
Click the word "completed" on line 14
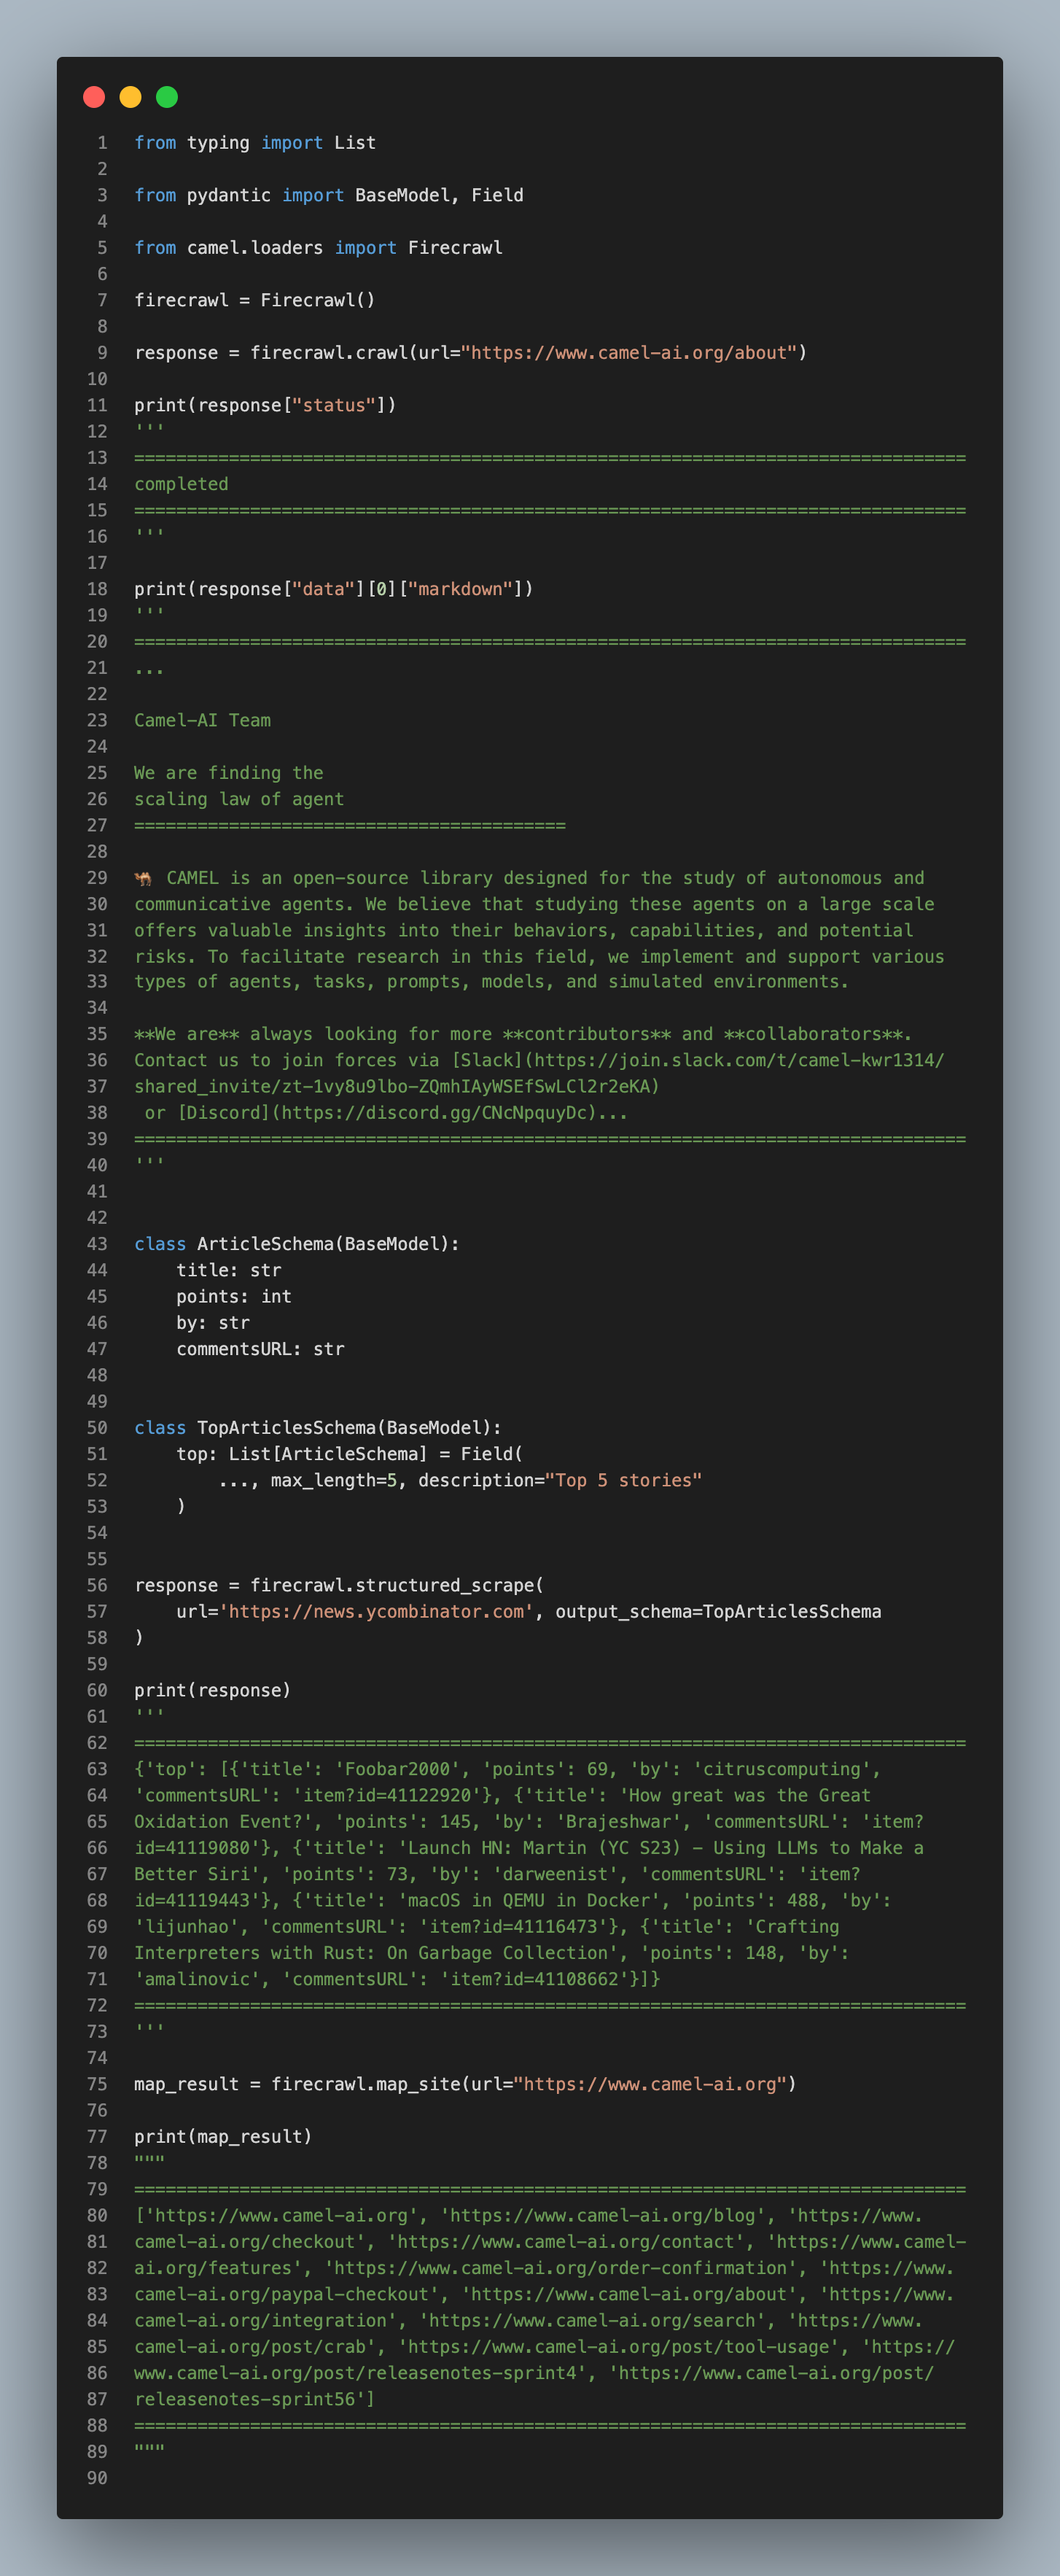(181, 484)
